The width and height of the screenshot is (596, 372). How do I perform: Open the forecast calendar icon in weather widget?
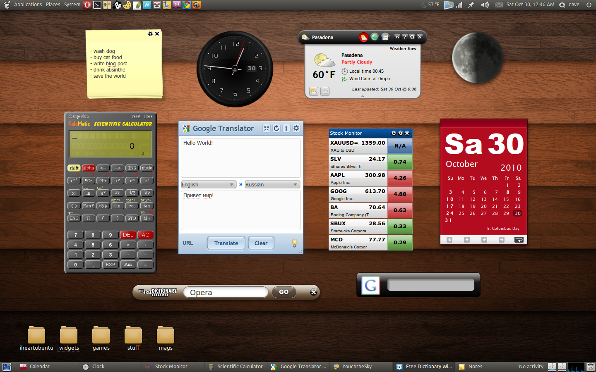[385, 37]
